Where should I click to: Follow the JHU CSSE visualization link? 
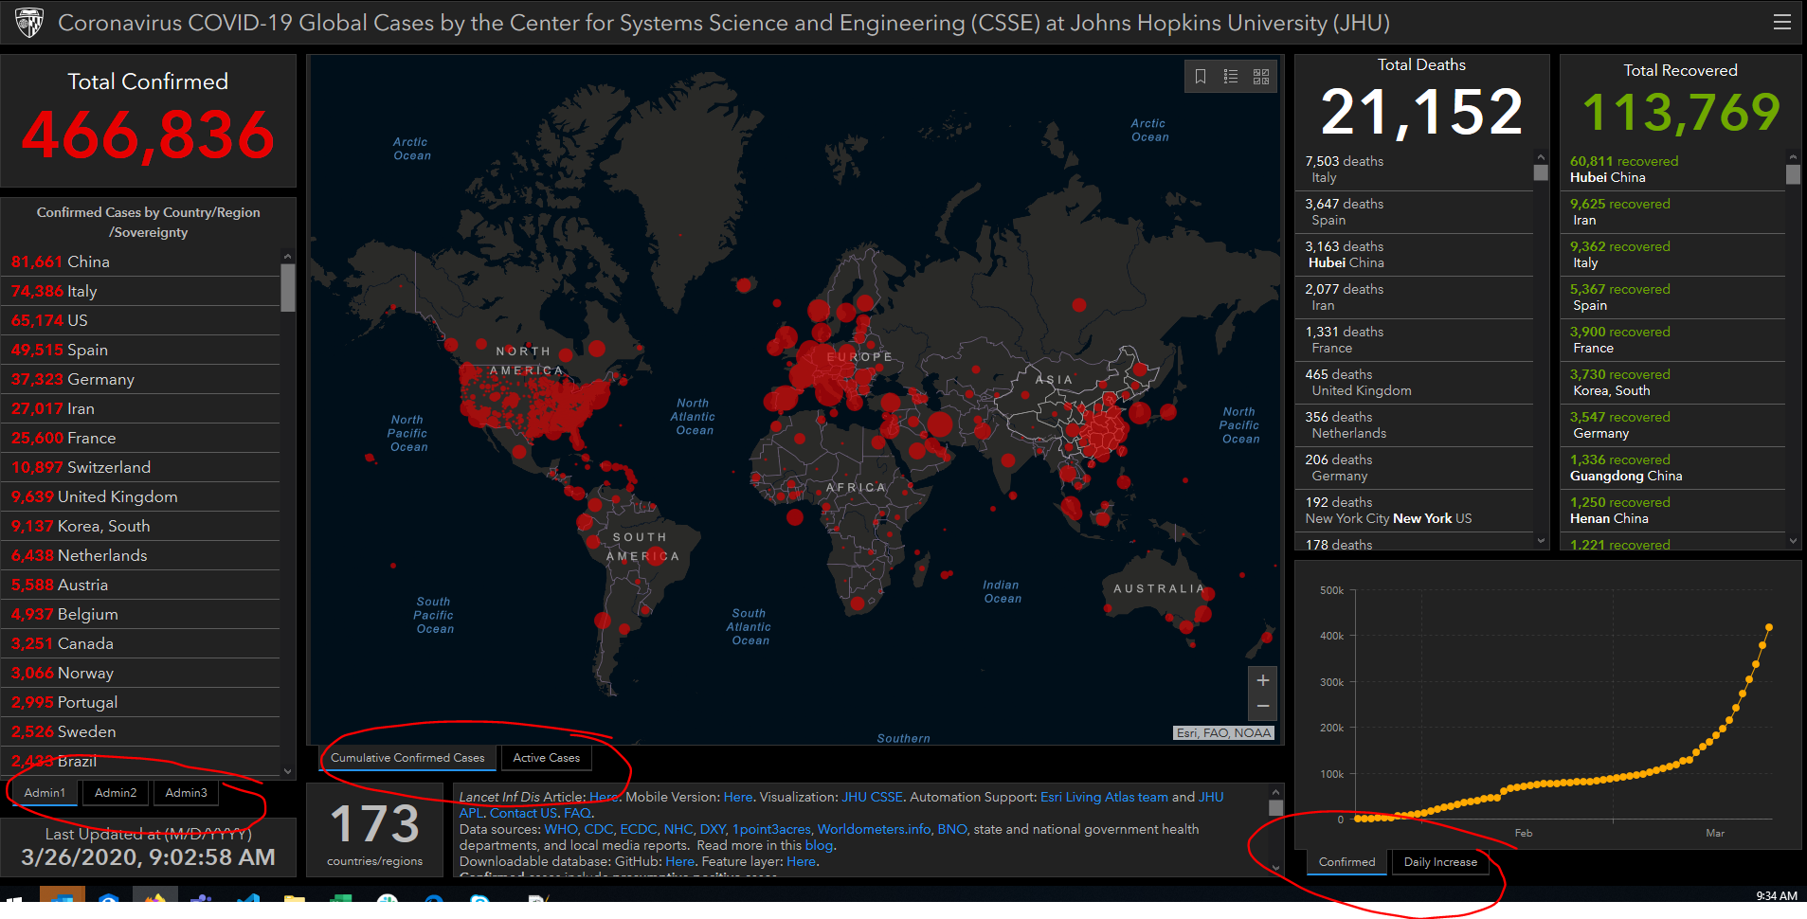coord(872,798)
